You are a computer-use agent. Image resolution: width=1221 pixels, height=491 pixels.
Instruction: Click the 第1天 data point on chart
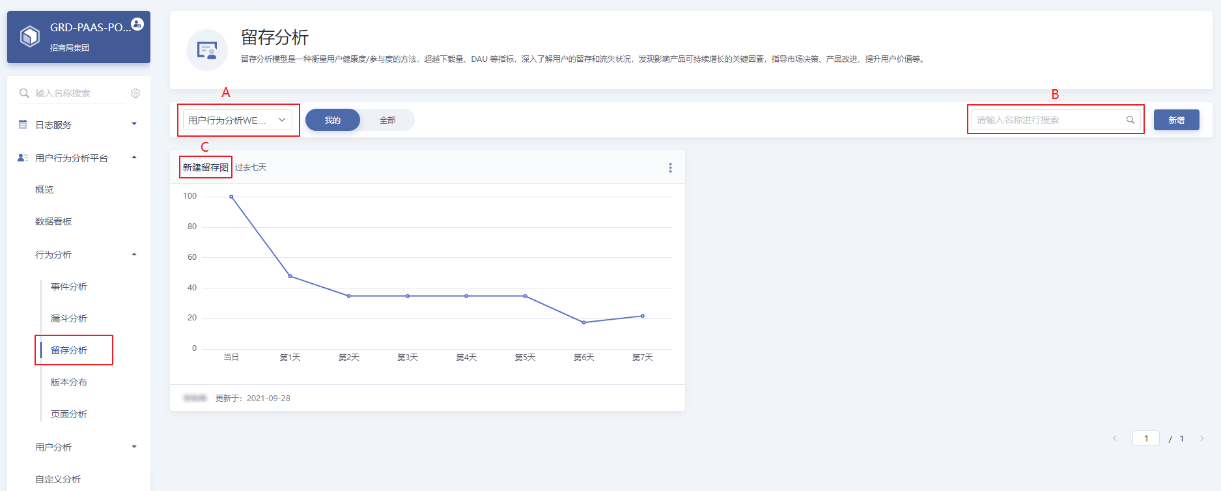(x=290, y=276)
